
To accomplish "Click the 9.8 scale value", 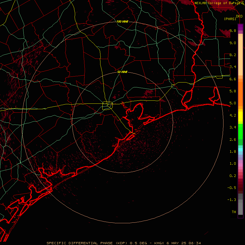I will click(x=233, y=31).
